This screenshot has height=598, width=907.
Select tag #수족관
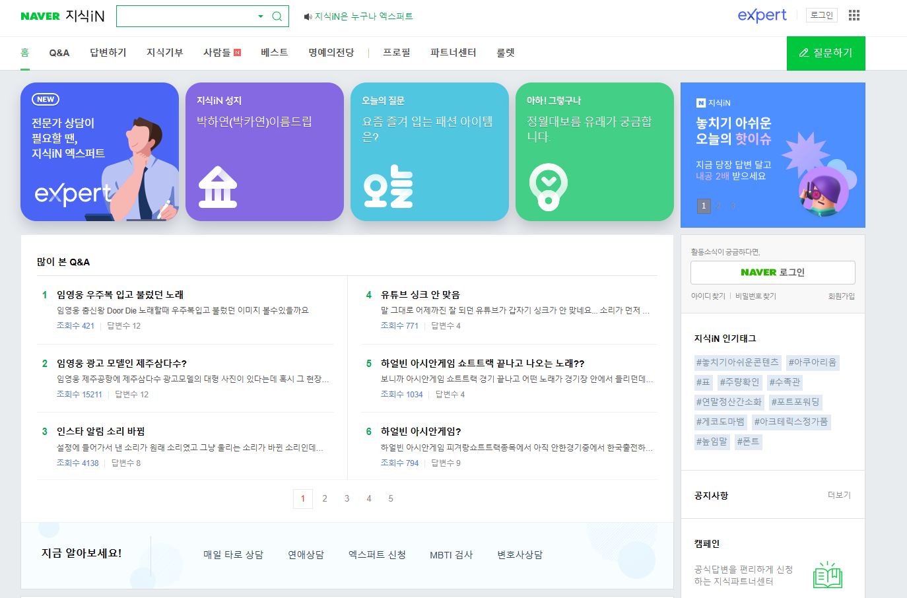point(784,382)
